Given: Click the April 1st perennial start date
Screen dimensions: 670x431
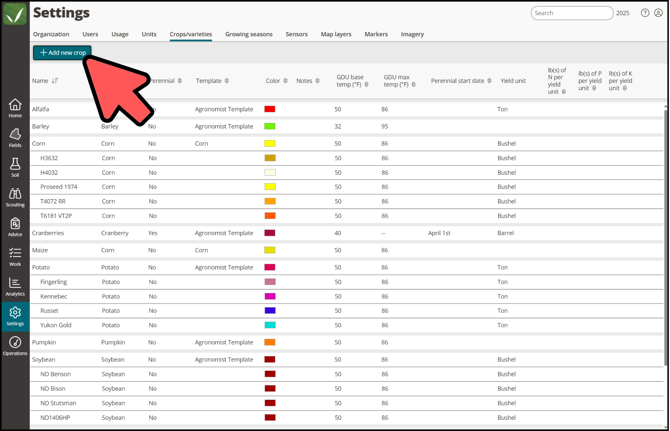Looking at the screenshot, I should click(x=439, y=233).
